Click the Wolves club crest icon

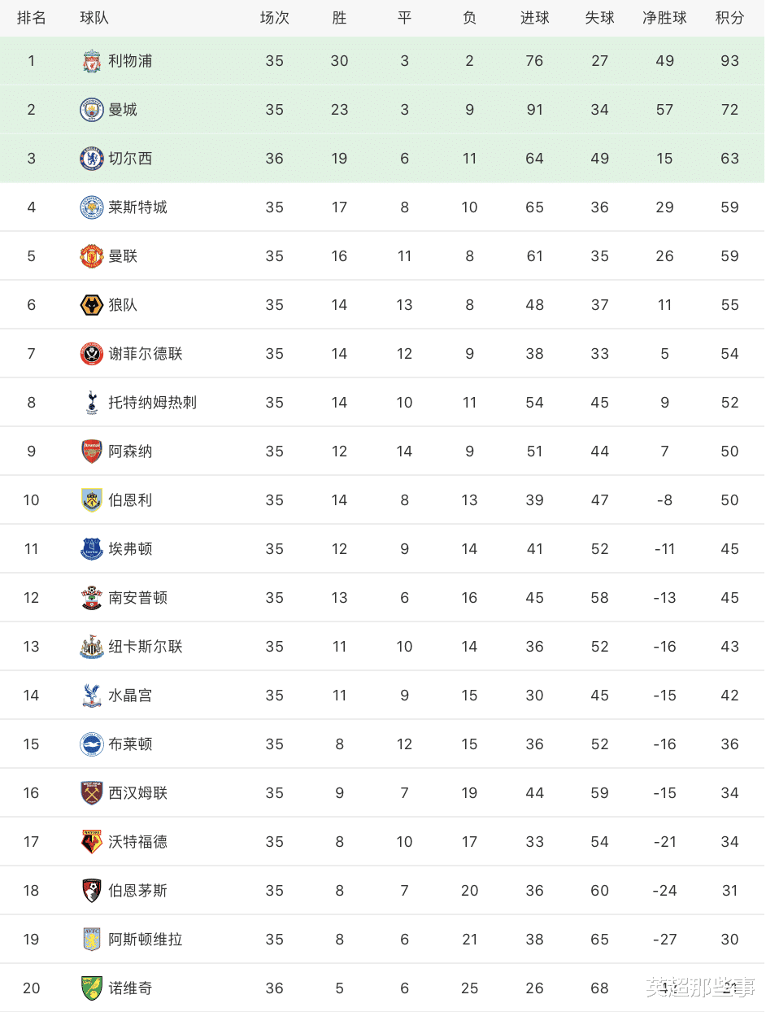click(92, 305)
